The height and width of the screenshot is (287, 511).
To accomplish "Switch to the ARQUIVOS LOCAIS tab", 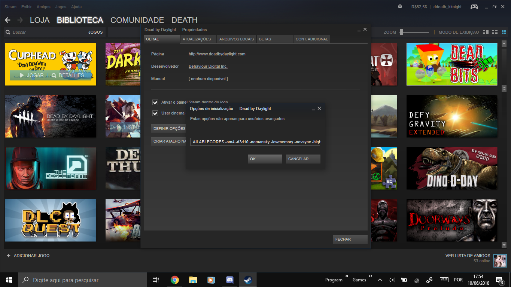I will point(237,39).
